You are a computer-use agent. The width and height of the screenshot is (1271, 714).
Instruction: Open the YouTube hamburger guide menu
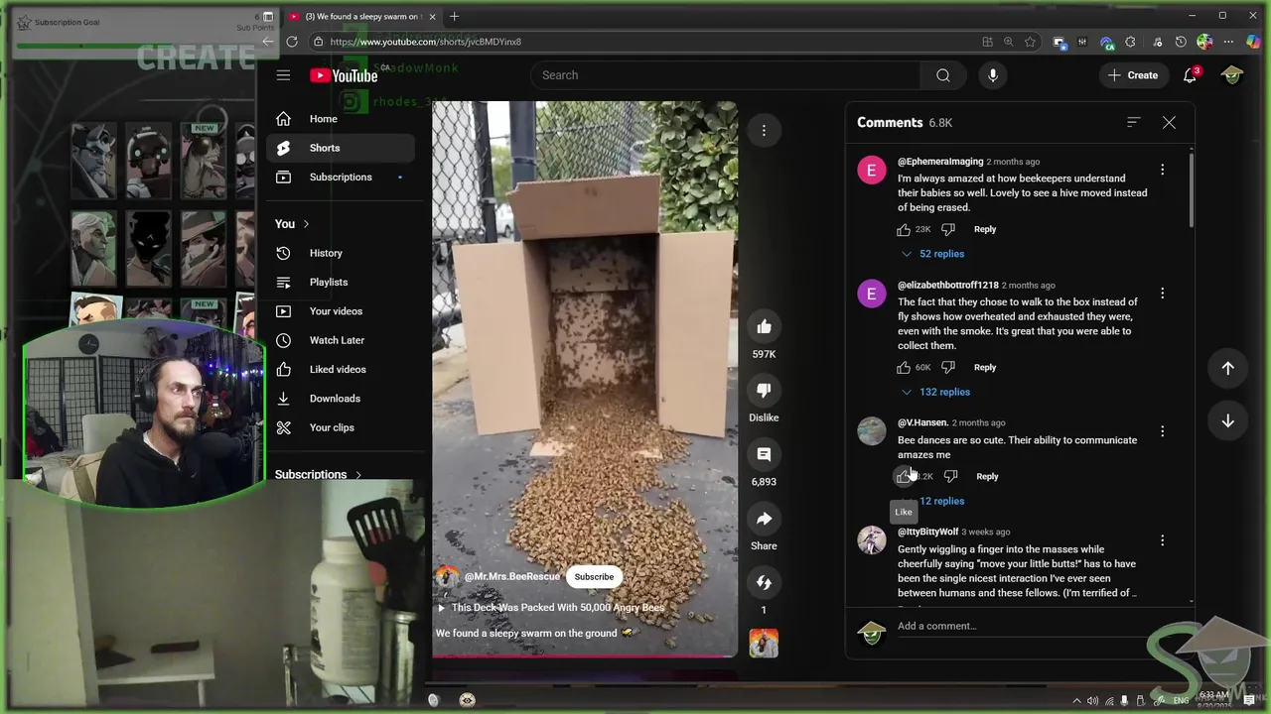click(283, 75)
